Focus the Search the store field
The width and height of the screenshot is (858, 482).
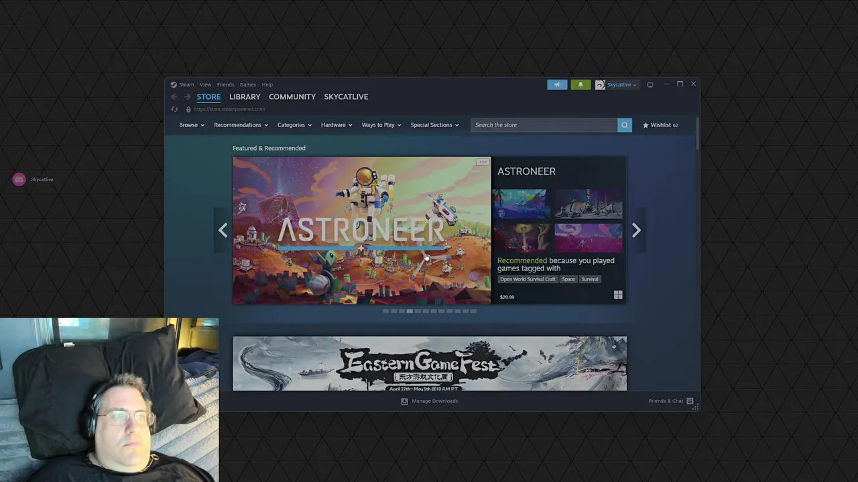point(544,125)
